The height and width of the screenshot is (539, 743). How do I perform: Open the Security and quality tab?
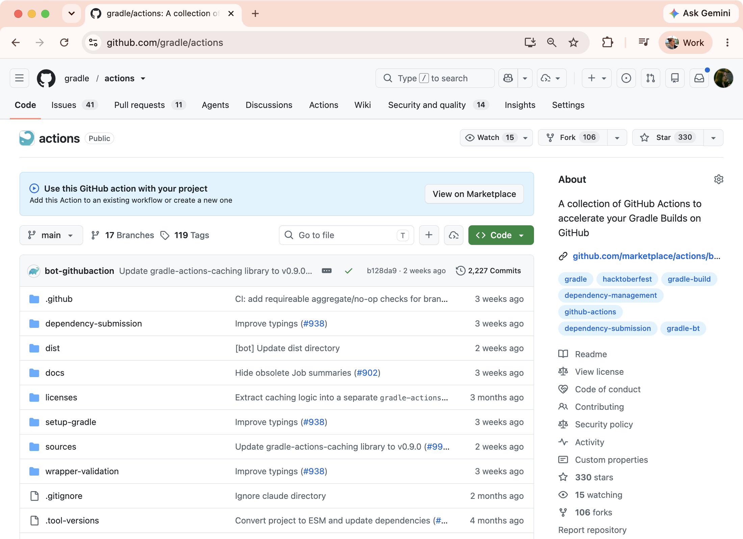(x=438, y=105)
